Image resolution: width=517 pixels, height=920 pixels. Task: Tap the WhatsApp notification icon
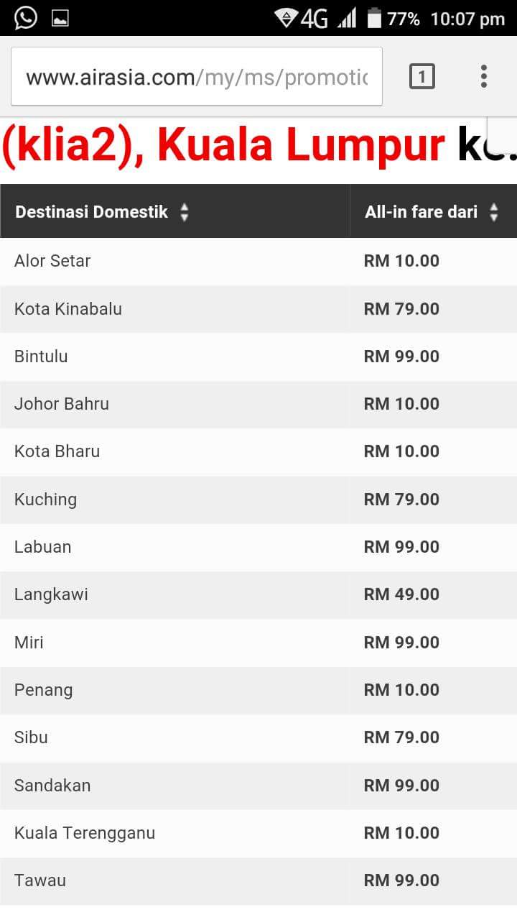pos(26,17)
